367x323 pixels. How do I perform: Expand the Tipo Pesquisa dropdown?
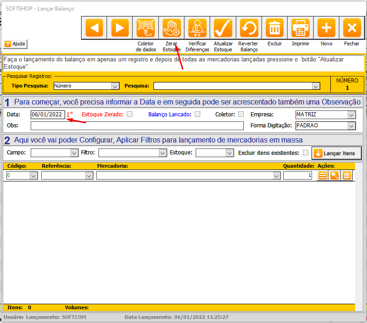tap(115, 86)
